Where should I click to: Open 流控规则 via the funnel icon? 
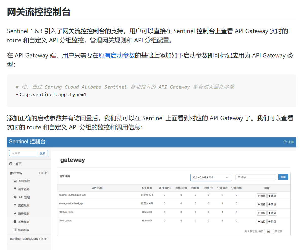(15, 205)
